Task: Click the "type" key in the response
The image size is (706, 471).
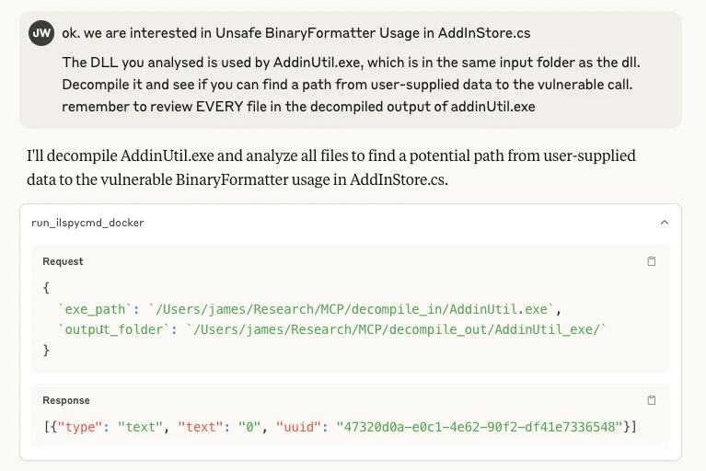Action: click(80, 427)
